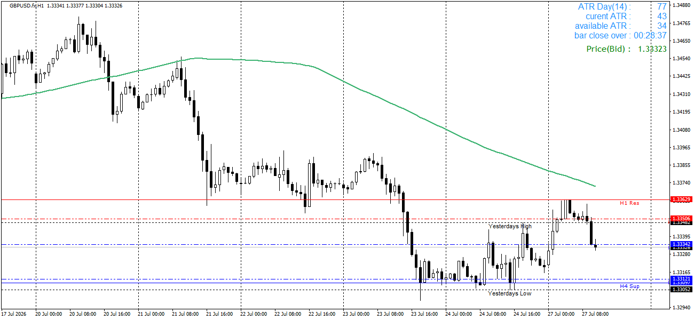Screen dimensions: 694x320
Task: Select the 'curent ATR :' label
Action: point(608,16)
